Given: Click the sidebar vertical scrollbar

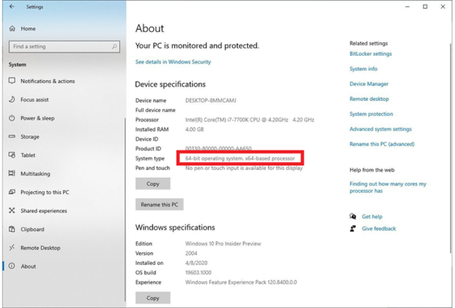Looking at the screenshot, I should 125,209.
